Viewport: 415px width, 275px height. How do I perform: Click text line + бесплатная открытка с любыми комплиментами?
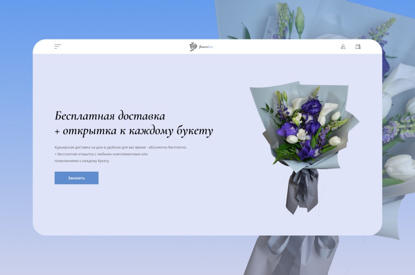point(101,154)
